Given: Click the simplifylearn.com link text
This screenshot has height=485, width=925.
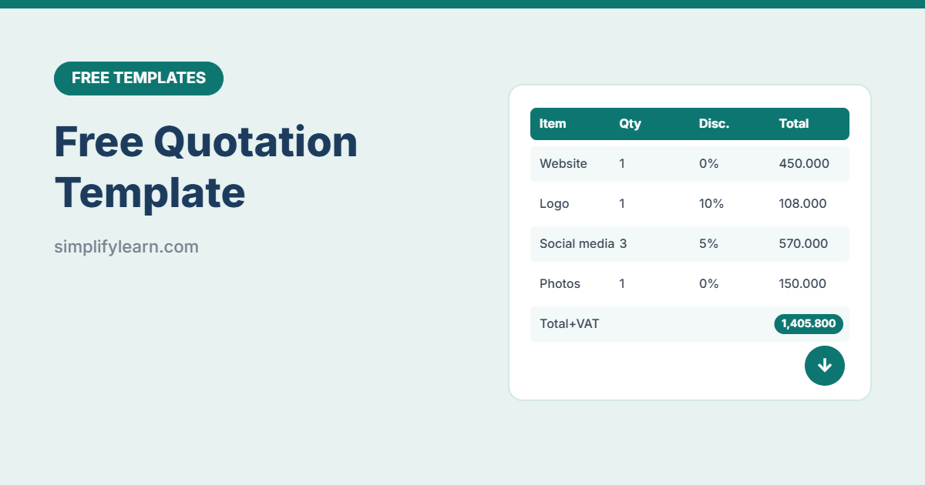Looking at the screenshot, I should click(x=126, y=247).
